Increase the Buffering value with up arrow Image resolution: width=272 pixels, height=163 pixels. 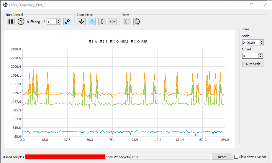(58, 20)
